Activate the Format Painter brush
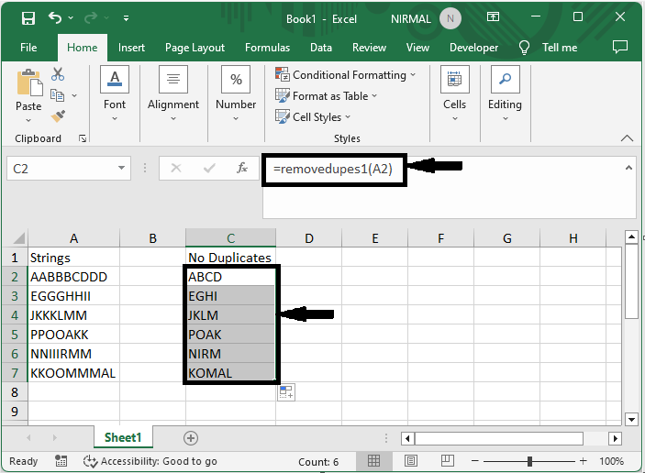645x473 pixels. point(58,115)
